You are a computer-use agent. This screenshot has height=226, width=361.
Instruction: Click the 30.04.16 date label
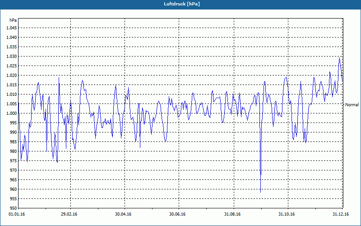123,214
